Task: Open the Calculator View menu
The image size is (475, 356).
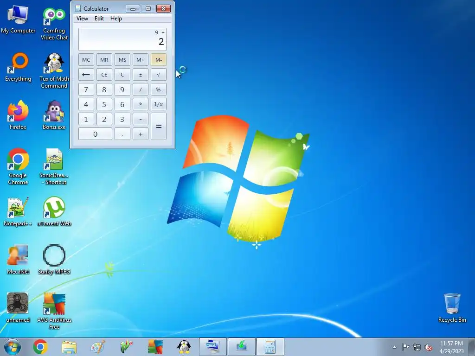Action: (82, 19)
